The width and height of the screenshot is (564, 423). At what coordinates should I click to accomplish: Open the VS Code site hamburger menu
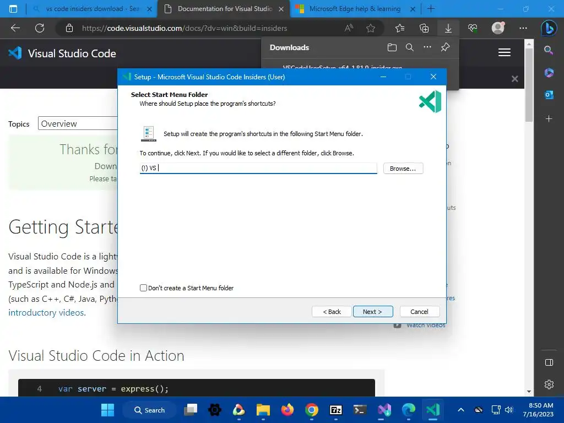click(505, 52)
